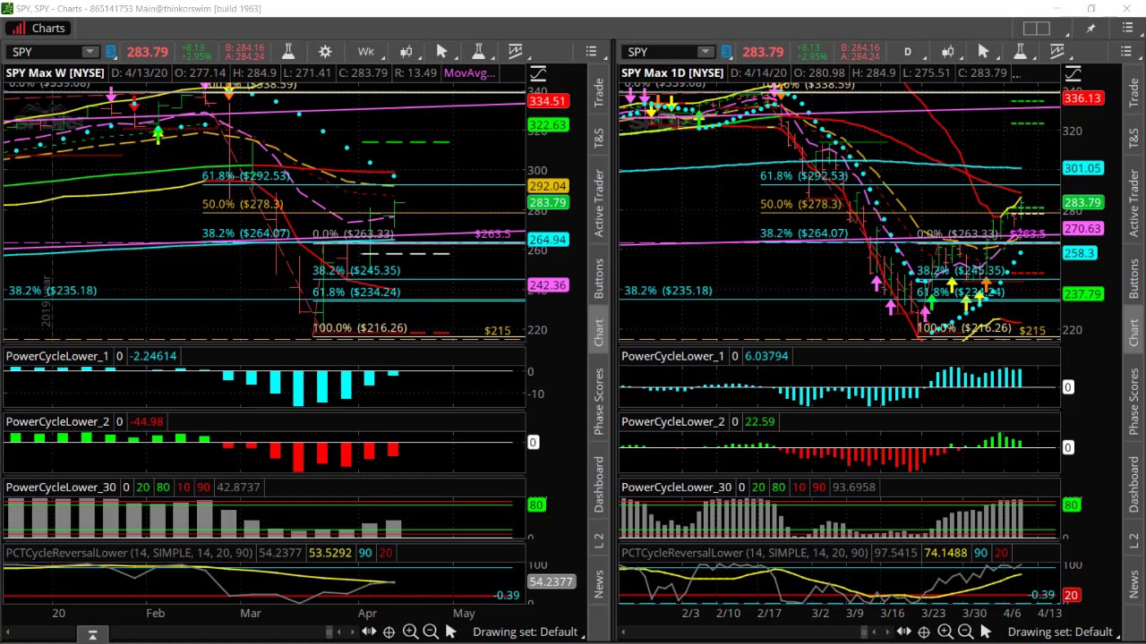Screen dimensions: 1146x644
Task: Open Dashboard side tab of left chart
Action: coord(599,483)
